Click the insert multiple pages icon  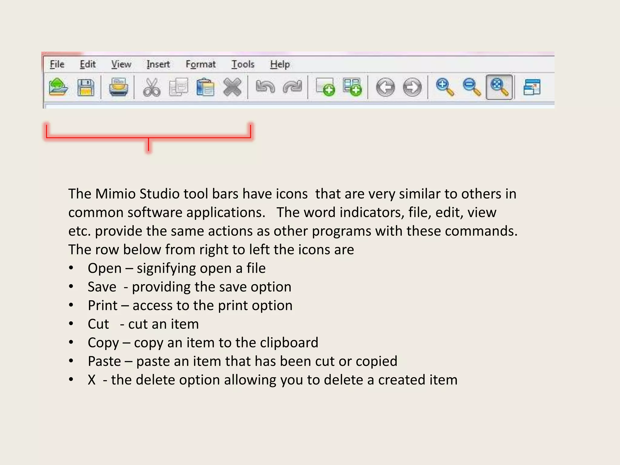352,87
